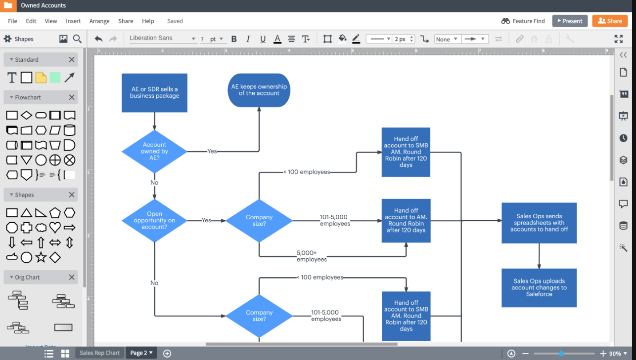636x360 pixels.
Task: Toggle italic text formatting
Action: pyautogui.click(x=248, y=39)
